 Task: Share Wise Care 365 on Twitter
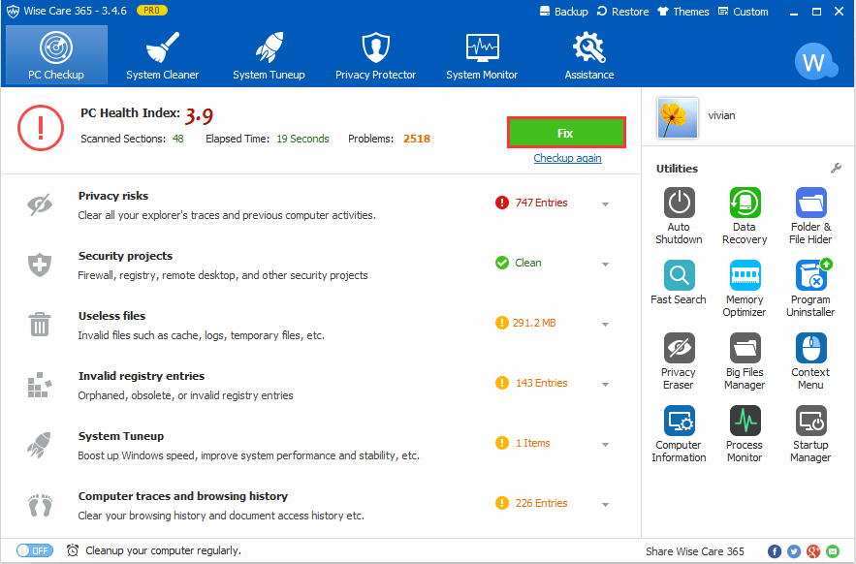pyautogui.click(x=794, y=551)
